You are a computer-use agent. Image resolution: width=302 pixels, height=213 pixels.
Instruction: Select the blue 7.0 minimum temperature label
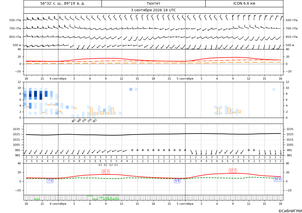click(x=50, y=181)
